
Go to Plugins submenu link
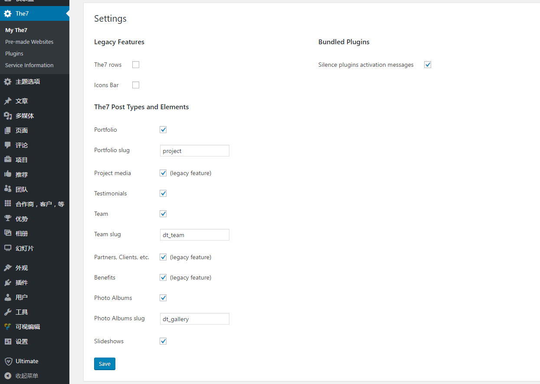pos(14,54)
